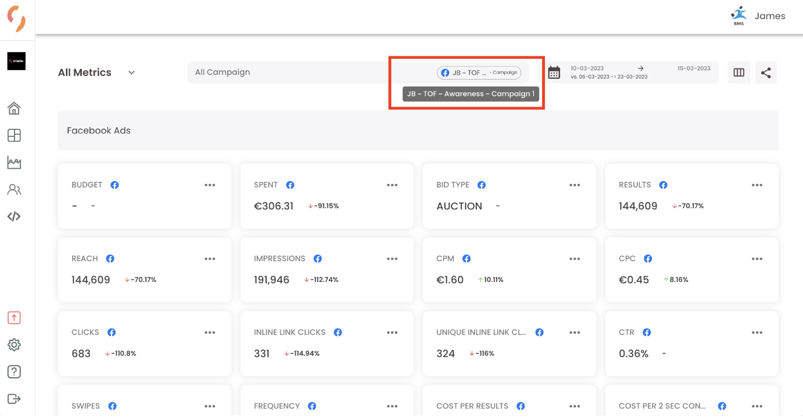This screenshot has width=803, height=419.
Task: Click the AUCTION bid type value
Action: [x=459, y=206]
